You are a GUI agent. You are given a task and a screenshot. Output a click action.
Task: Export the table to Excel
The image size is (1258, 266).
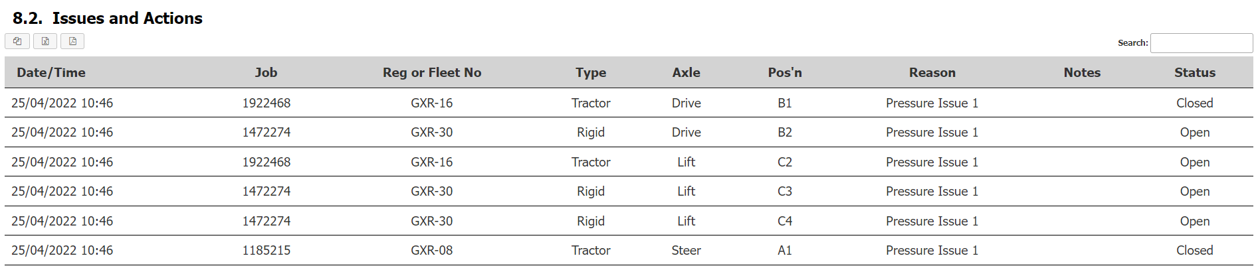(45, 41)
